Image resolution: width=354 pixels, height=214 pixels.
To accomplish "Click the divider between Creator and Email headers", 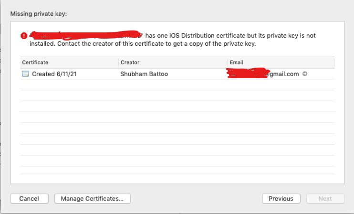I will click(228, 62).
